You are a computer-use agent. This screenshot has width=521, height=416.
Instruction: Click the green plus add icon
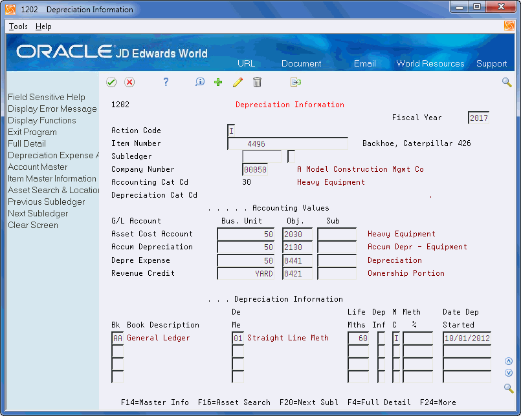click(x=218, y=82)
